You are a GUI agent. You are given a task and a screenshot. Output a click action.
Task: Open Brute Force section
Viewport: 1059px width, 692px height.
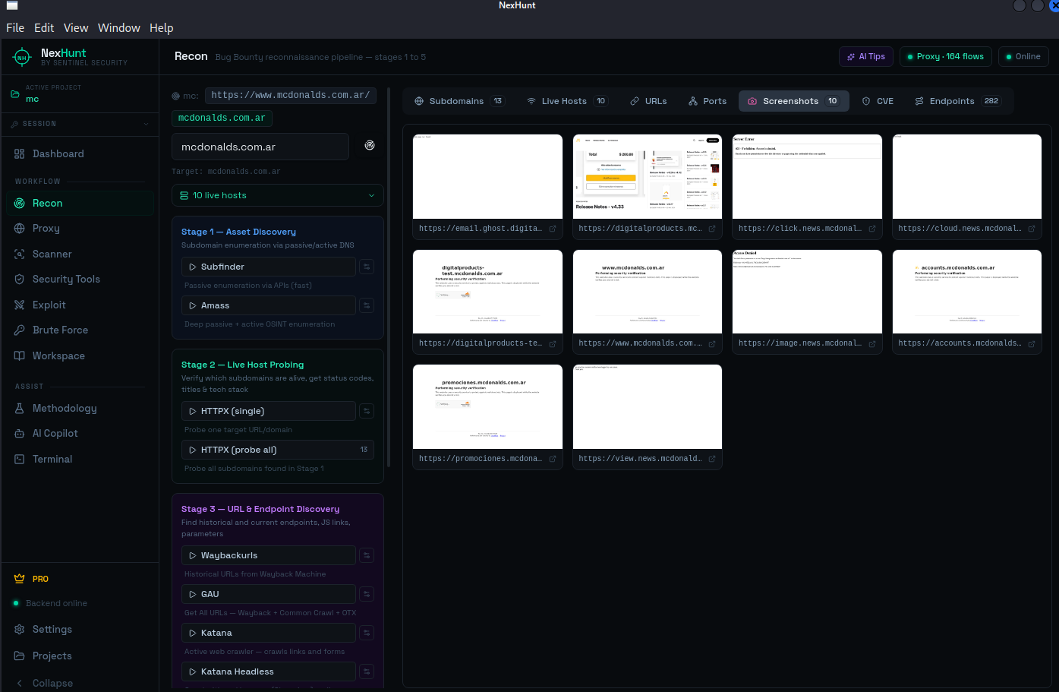click(80, 330)
